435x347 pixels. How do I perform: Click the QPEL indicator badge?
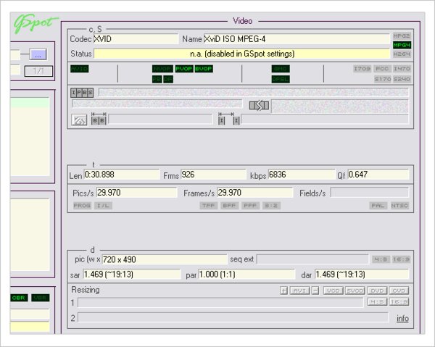click(281, 79)
